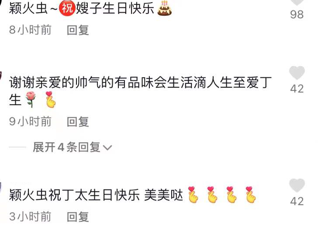Viewport: 318px width, 240px height.
Task: Tap heart on 颖火虫祝丁太生日快乐 comment
Action: tap(297, 185)
